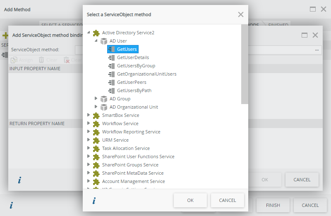Collapse the Active Directory Service2 node

[x=89, y=33]
